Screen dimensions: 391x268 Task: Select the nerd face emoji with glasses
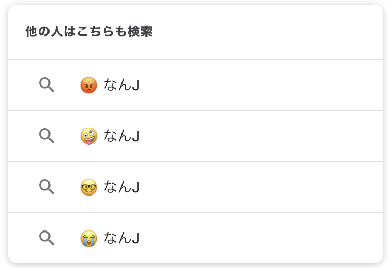89,187
